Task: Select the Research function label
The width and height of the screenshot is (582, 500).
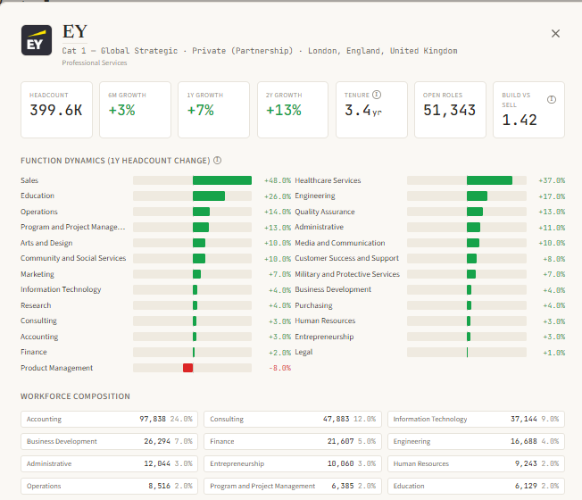Action: tap(36, 305)
